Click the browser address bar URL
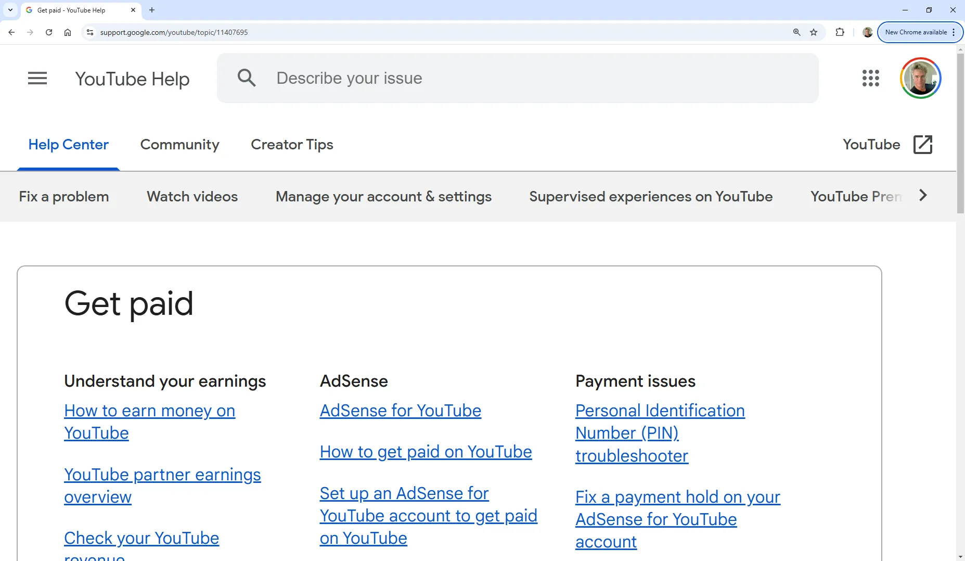 point(174,32)
